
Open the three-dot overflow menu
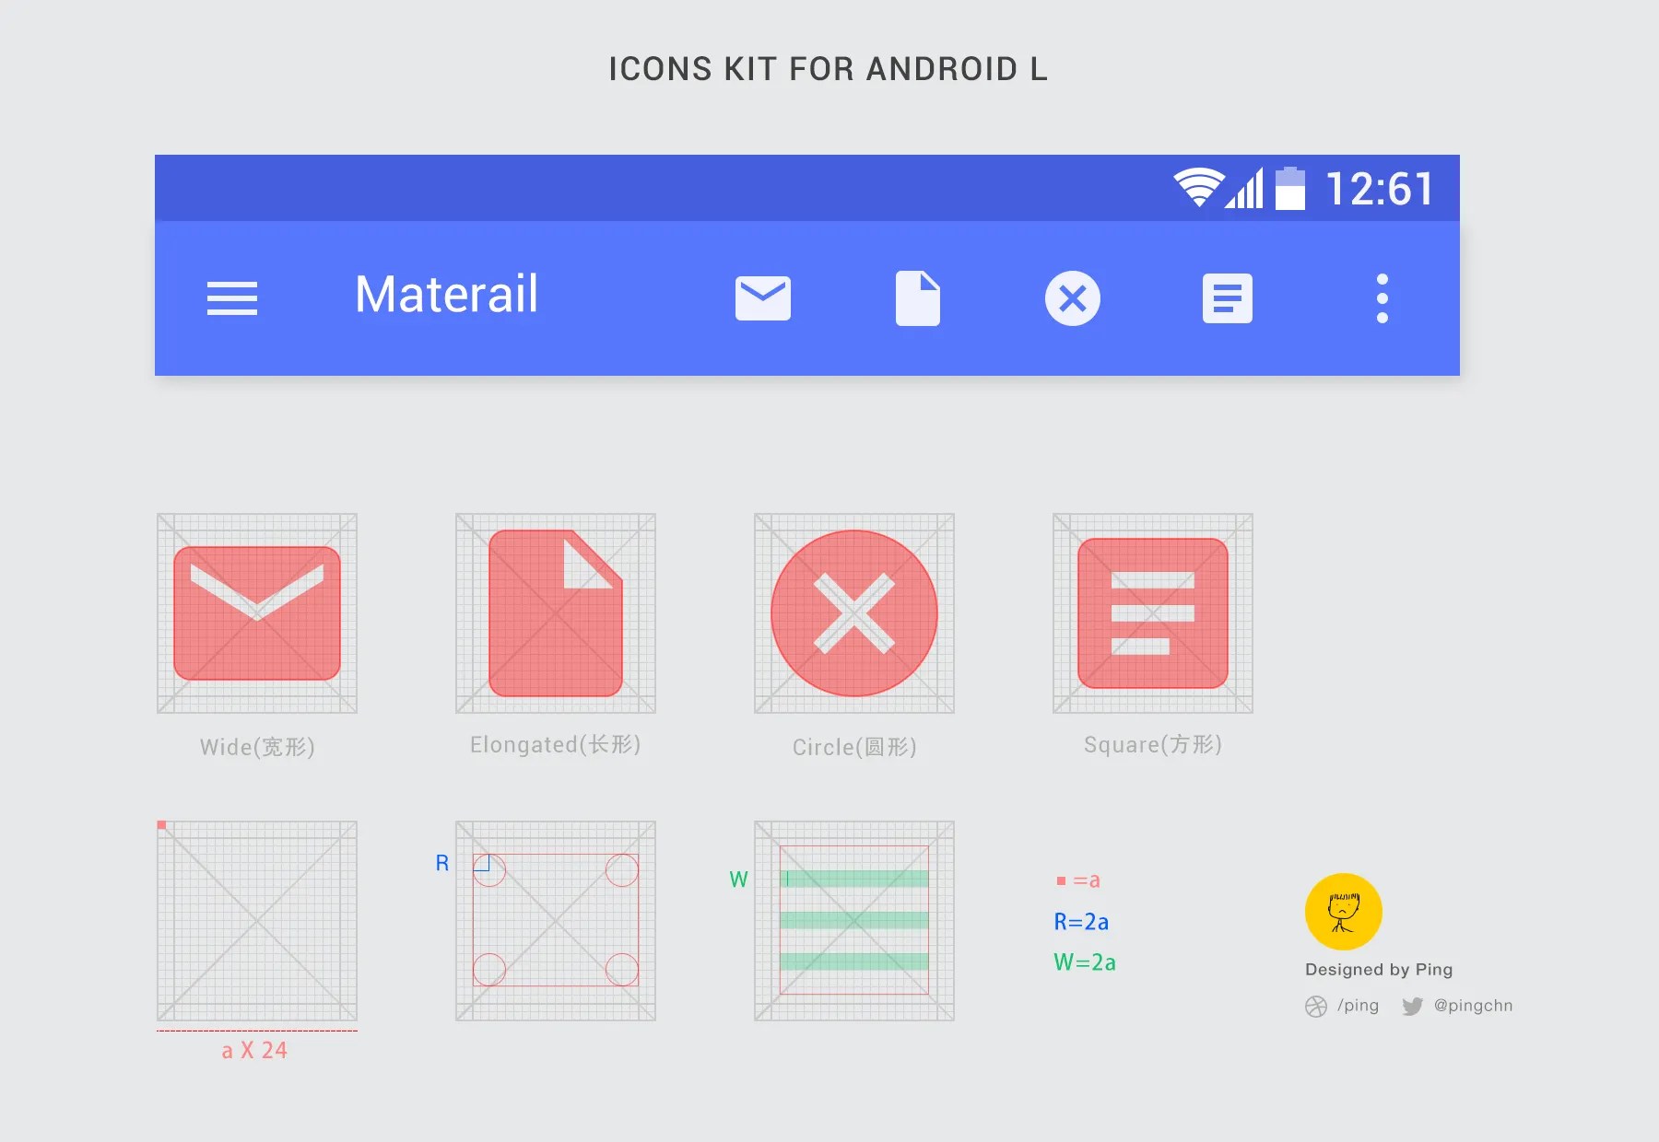1382,297
